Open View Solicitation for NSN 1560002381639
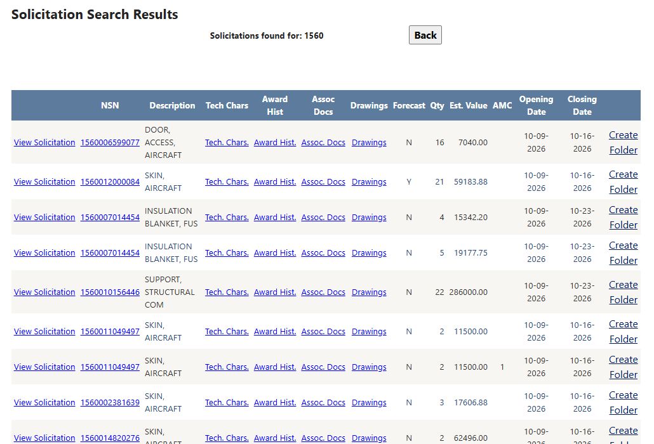 tap(44, 403)
